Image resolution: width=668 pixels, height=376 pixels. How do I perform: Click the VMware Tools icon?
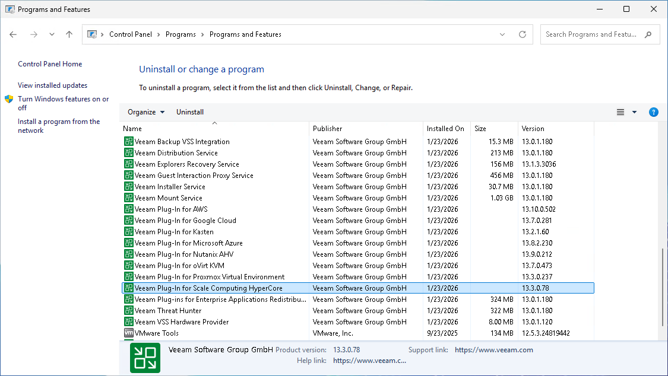click(129, 333)
